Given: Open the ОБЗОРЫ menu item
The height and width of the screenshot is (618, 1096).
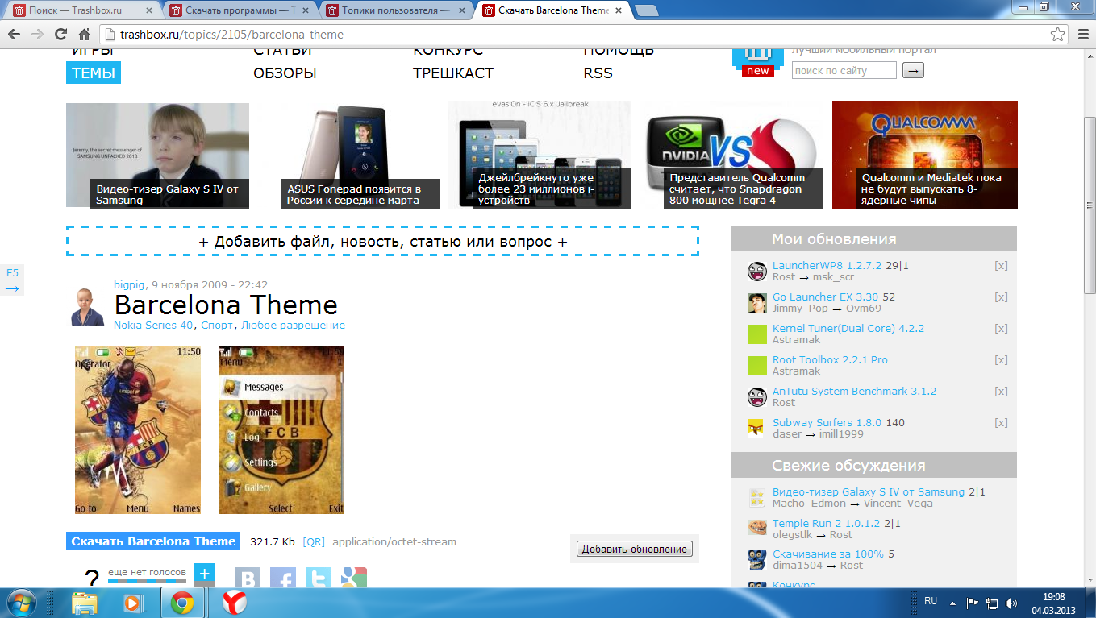Looking at the screenshot, I should coord(285,73).
